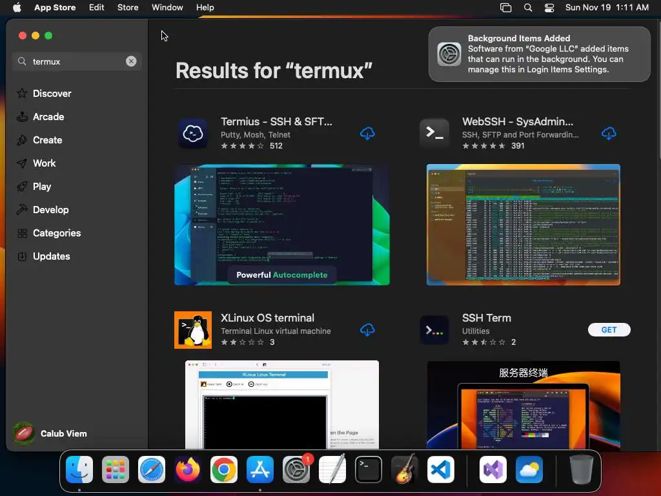This screenshot has width=661, height=496.
Task: Click the App Store dock icon
Action: pyautogui.click(x=260, y=469)
